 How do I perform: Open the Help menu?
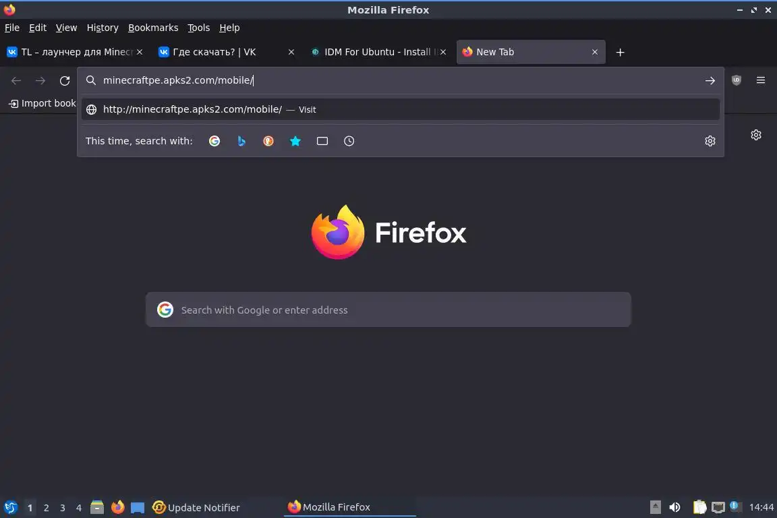click(x=229, y=28)
